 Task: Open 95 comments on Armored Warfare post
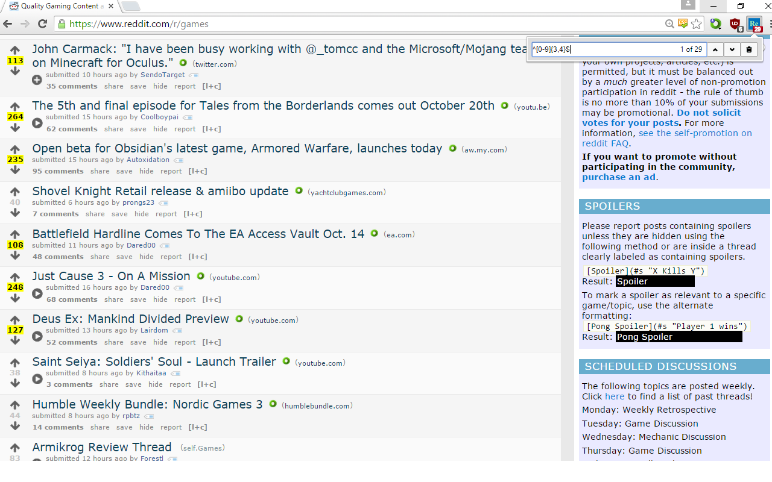[58, 171]
